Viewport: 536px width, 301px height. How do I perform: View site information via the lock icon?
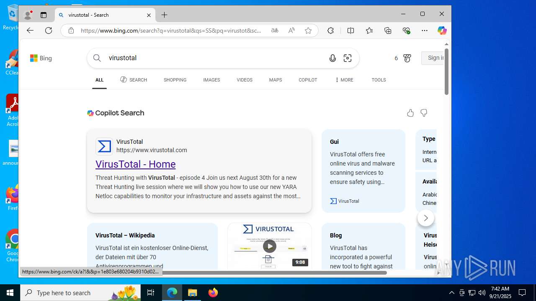click(71, 31)
